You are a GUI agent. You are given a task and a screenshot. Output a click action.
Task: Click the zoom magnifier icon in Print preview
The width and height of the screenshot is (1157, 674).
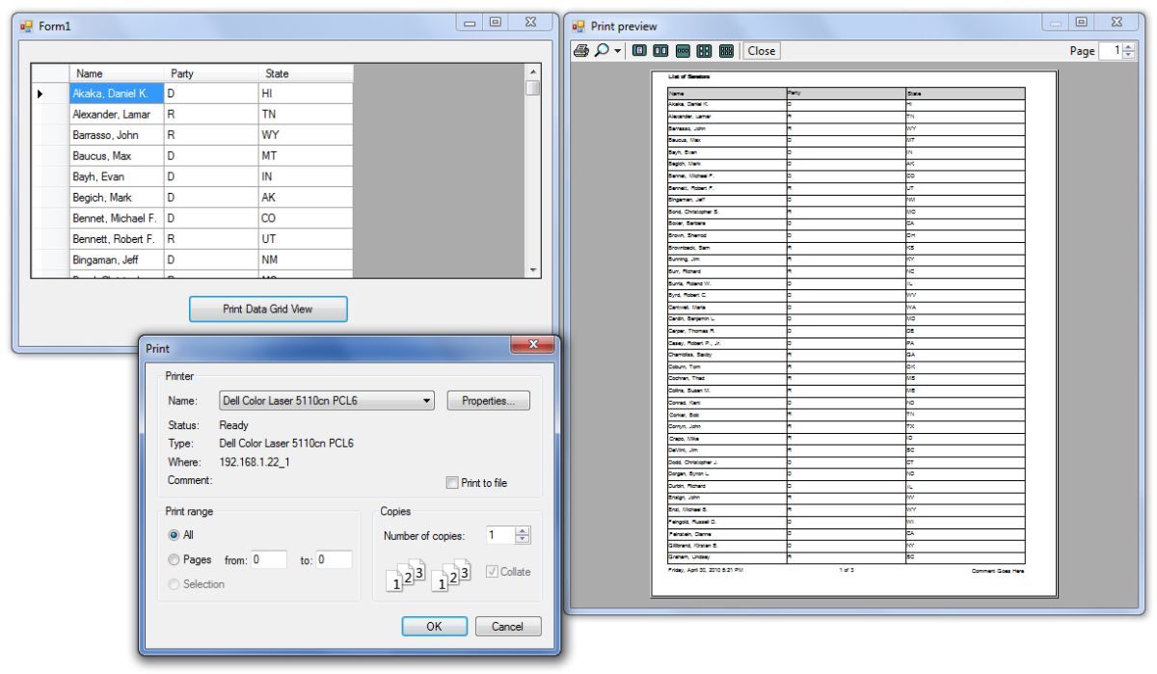point(602,51)
